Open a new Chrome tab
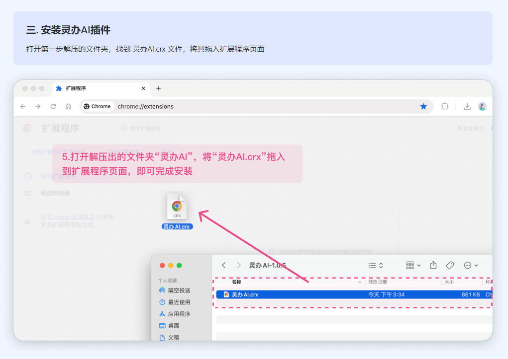Image resolution: width=508 pixels, height=359 pixels. (x=158, y=88)
